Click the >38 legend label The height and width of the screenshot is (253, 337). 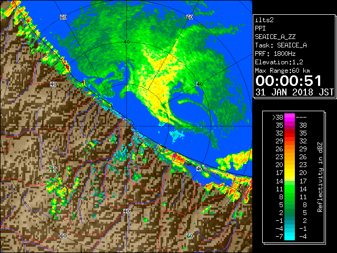pyautogui.click(x=277, y=118)
